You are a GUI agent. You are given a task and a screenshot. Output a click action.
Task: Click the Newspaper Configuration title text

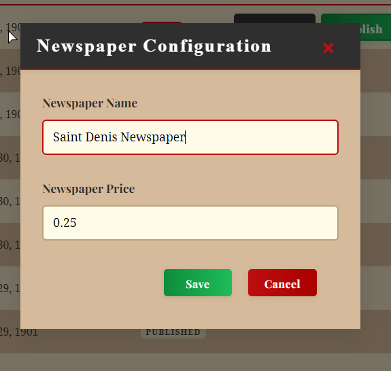pos(154,46)
